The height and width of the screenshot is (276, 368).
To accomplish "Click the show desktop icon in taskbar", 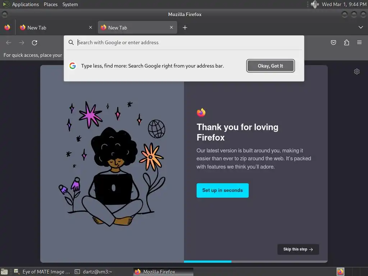I will click(x=4, y=272).
